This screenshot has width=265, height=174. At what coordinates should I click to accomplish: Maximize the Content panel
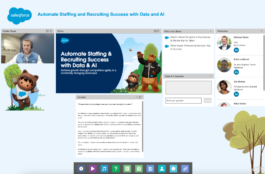[140, 97]
